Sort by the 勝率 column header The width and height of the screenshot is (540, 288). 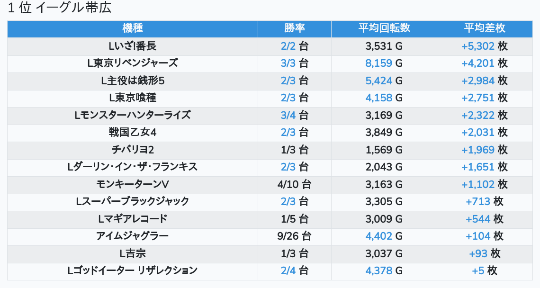tap(294, 28)
